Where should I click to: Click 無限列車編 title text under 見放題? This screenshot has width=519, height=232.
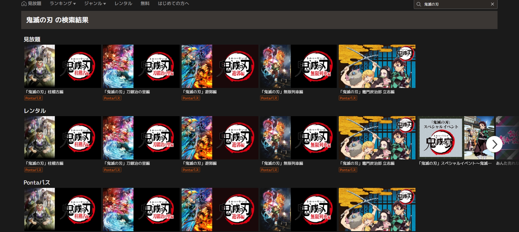282,92
